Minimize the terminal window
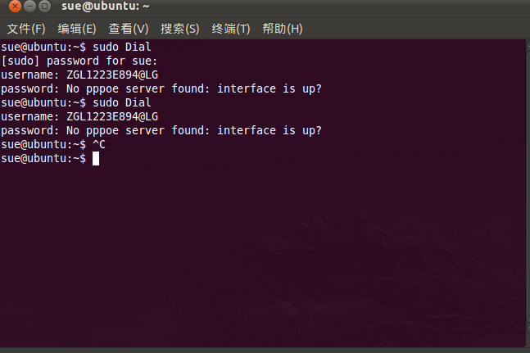Image resolution: width=530 pixels, height=353 pixels. (x=29, y=6)
